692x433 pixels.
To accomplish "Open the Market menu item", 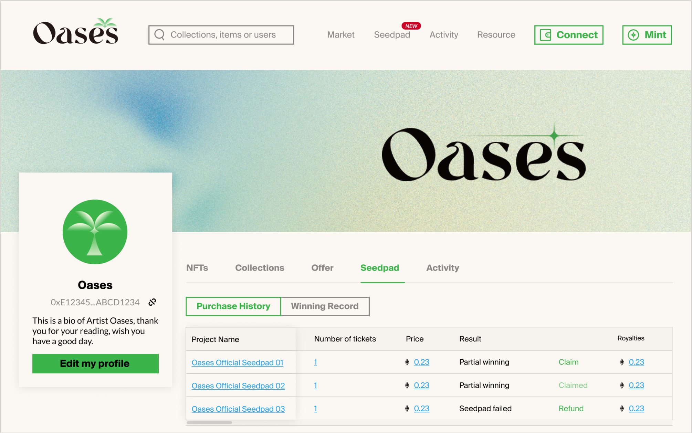I will pos(340,35).
